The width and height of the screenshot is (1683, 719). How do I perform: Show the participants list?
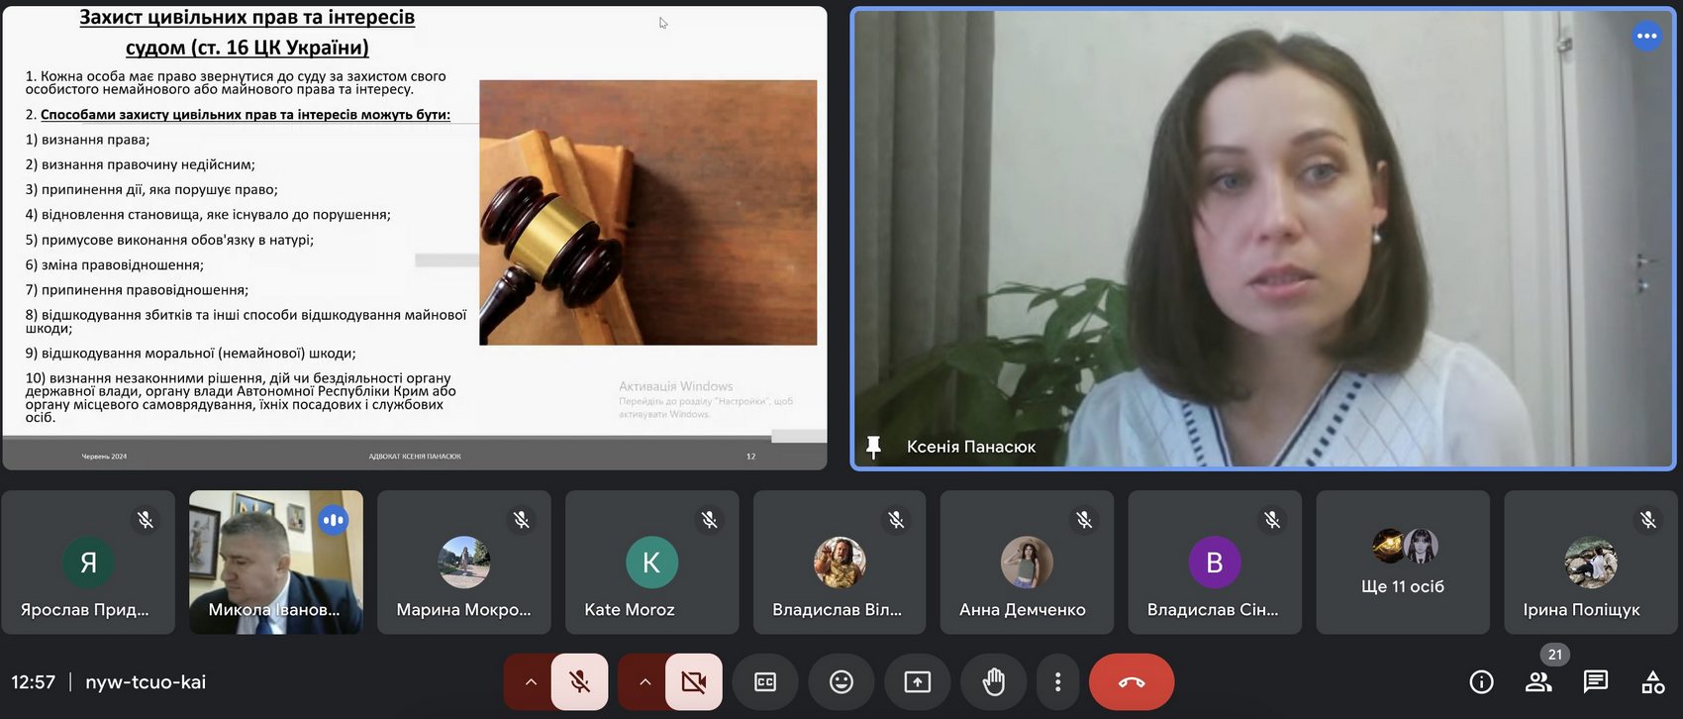[x=1538, y=681]
